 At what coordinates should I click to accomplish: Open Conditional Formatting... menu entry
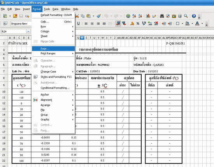coord(53,88)
